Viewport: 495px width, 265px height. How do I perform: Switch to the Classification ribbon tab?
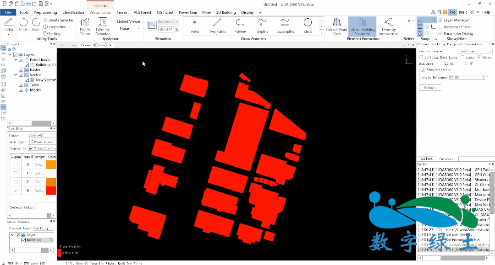coord(73,12)
